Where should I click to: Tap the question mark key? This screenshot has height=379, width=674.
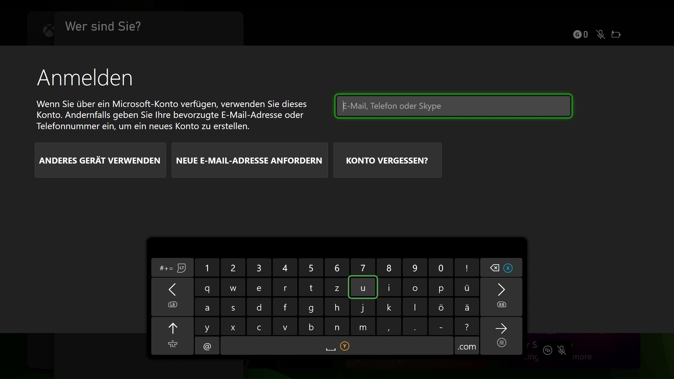point(467,327)
